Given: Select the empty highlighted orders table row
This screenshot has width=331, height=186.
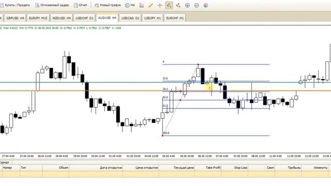Looking at the screenshot, I should pos(165,175).
